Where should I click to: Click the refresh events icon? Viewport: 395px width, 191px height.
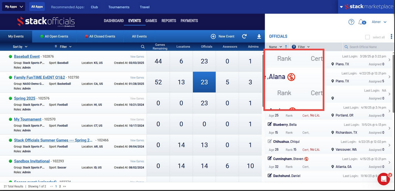pos(244,36)
